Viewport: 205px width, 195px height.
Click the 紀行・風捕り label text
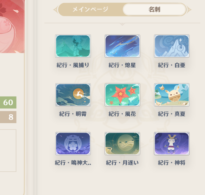73,65
